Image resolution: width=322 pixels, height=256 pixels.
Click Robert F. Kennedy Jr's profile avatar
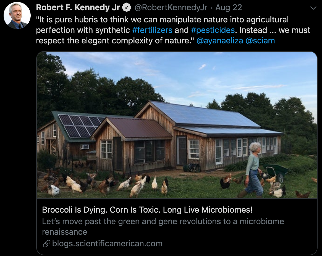17,16
